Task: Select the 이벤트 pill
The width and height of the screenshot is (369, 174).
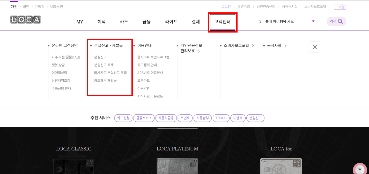Action: coord(238,118)
